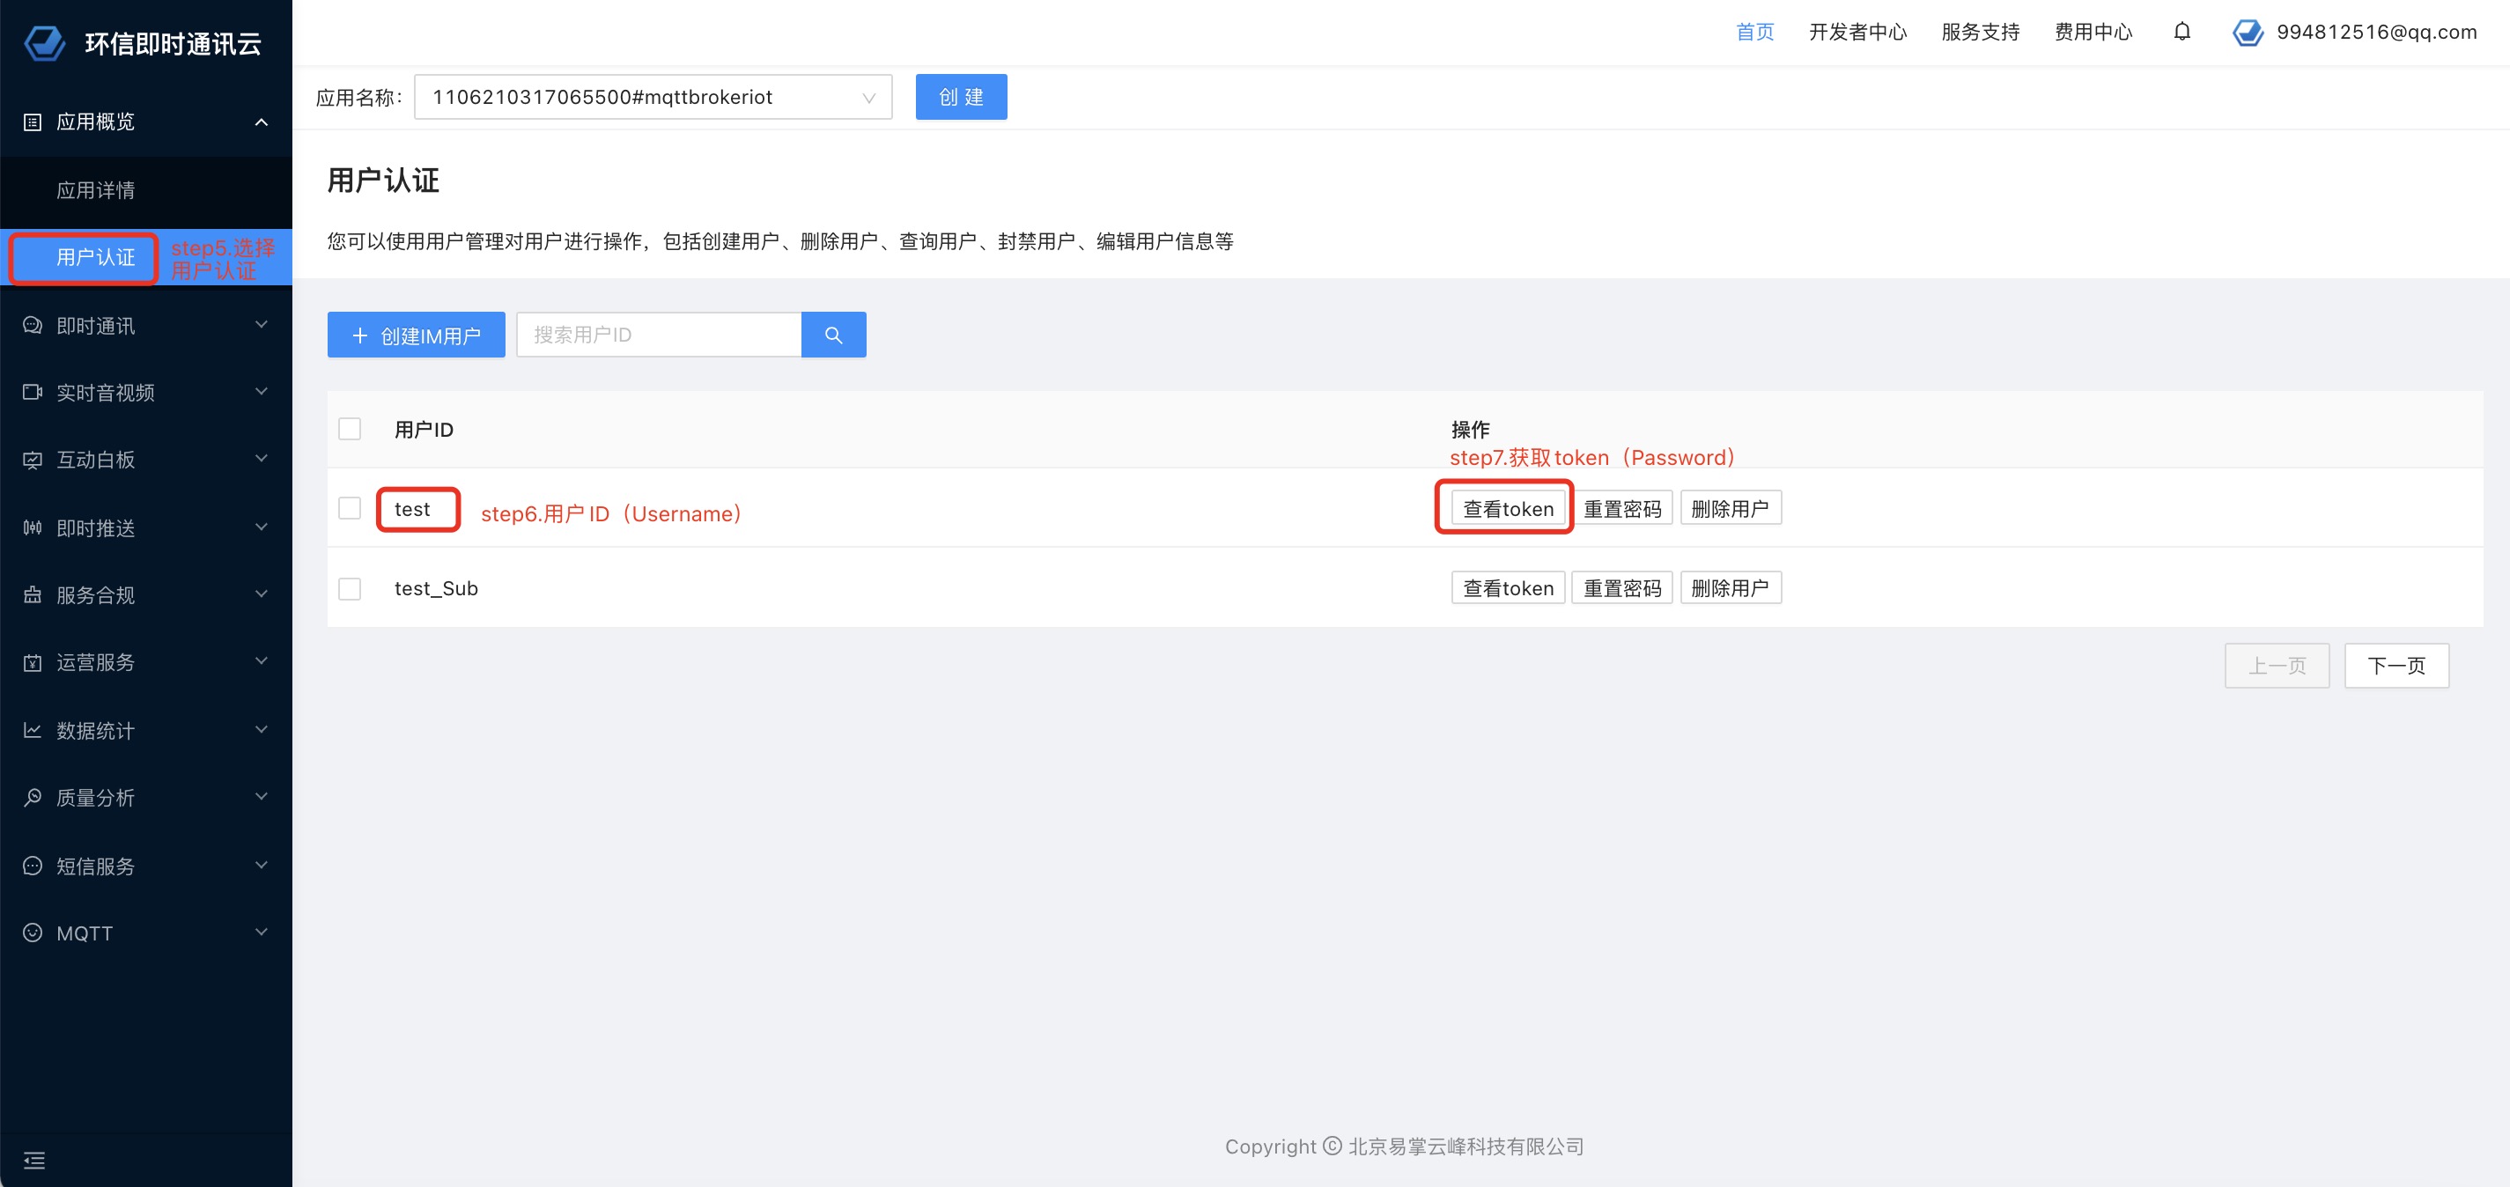Click the 互动白板 whiteboard icon
Viewport: 2510px width, 1187px height.
[x=33, y=459]
